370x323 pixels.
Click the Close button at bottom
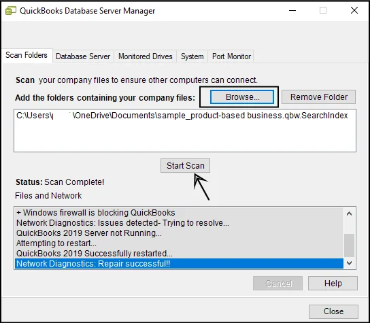click(333, 311)
